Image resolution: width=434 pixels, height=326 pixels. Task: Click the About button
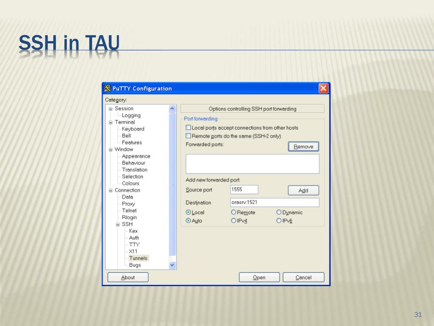click(128, 278)
